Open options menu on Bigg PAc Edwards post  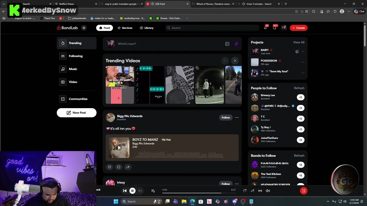(237, 117)
